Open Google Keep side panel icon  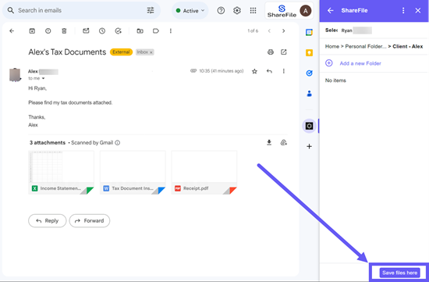(309, 53)
